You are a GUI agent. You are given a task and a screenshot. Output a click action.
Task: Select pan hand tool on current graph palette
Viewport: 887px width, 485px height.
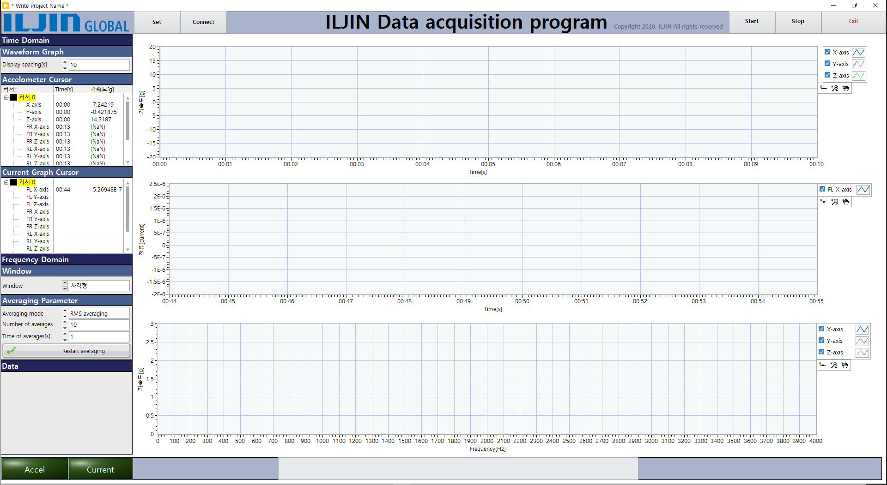(x=846, y=202)
